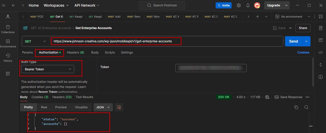
Task: Open the Environments sidebar panel
Action: (x=8, y=43)
